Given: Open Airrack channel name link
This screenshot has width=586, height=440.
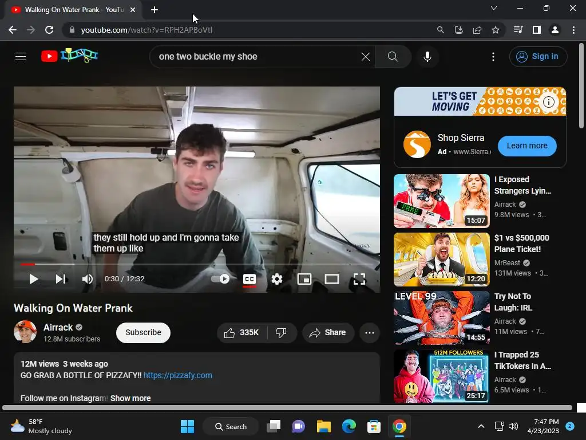Looking at the screenshot, I should pos(58,327).
